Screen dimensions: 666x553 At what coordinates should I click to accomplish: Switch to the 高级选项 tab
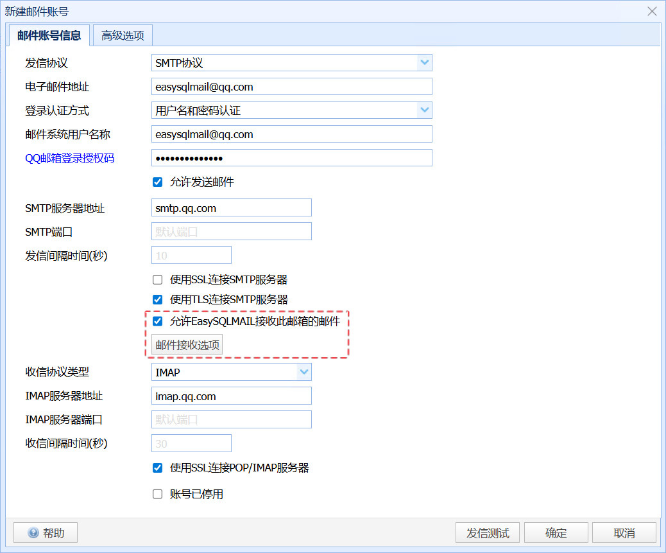[x=123, y=35]
